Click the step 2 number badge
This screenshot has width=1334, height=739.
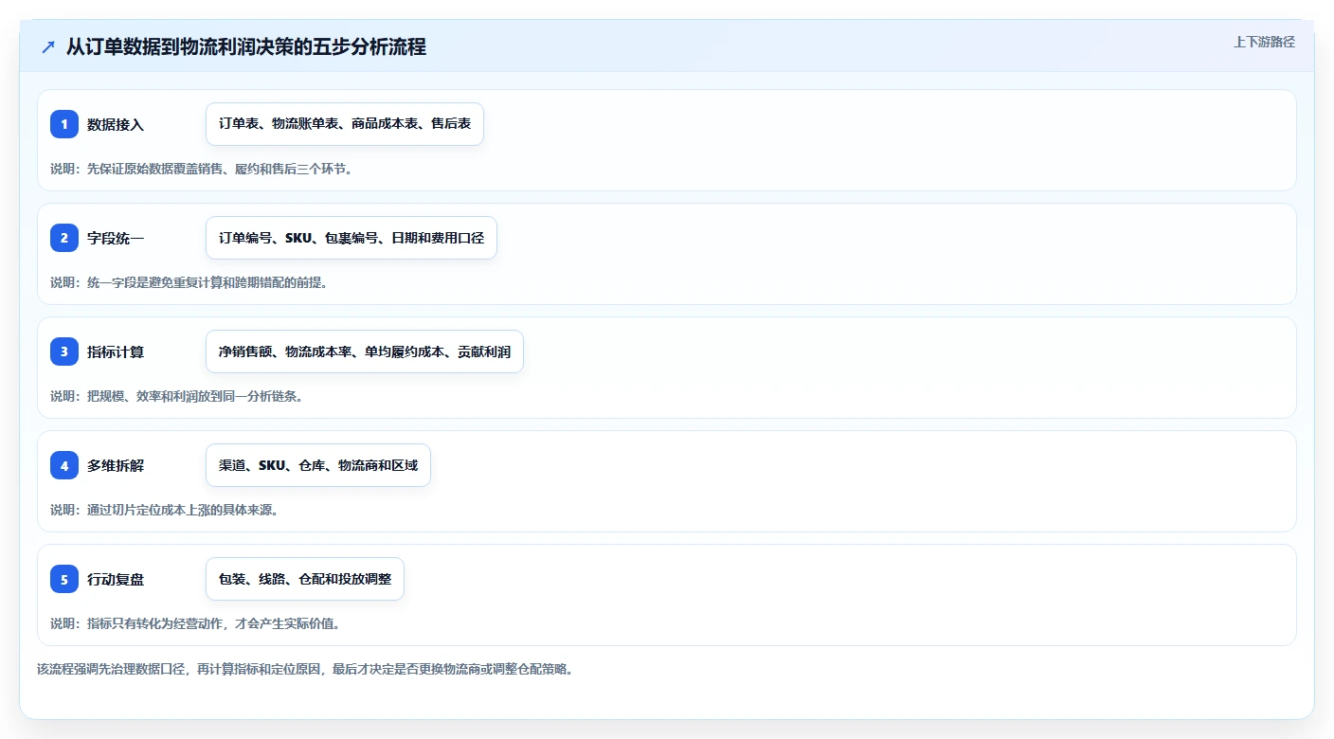(64, 238)
